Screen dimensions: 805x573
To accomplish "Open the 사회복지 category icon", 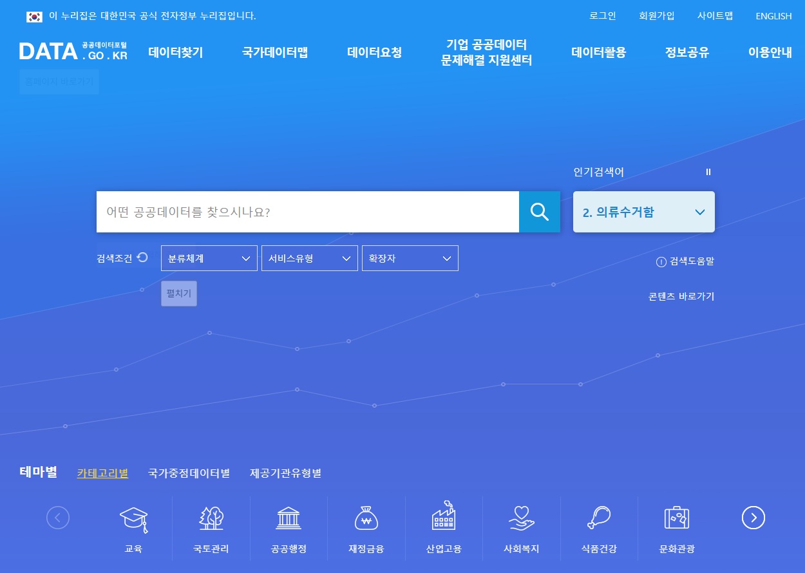I will (x=521, y=528).
